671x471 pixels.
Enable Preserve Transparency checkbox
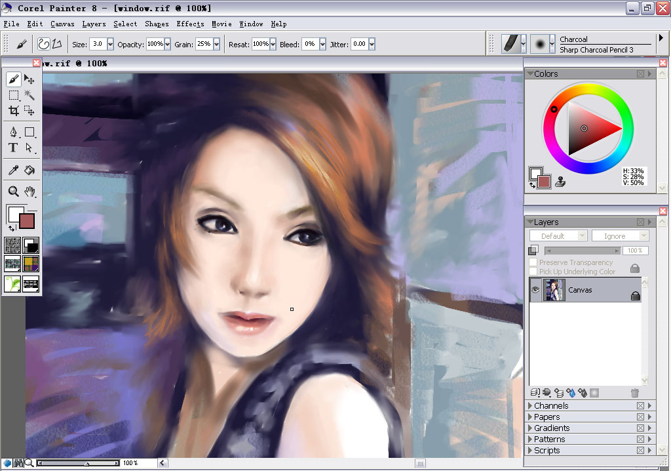click(533, 262)
